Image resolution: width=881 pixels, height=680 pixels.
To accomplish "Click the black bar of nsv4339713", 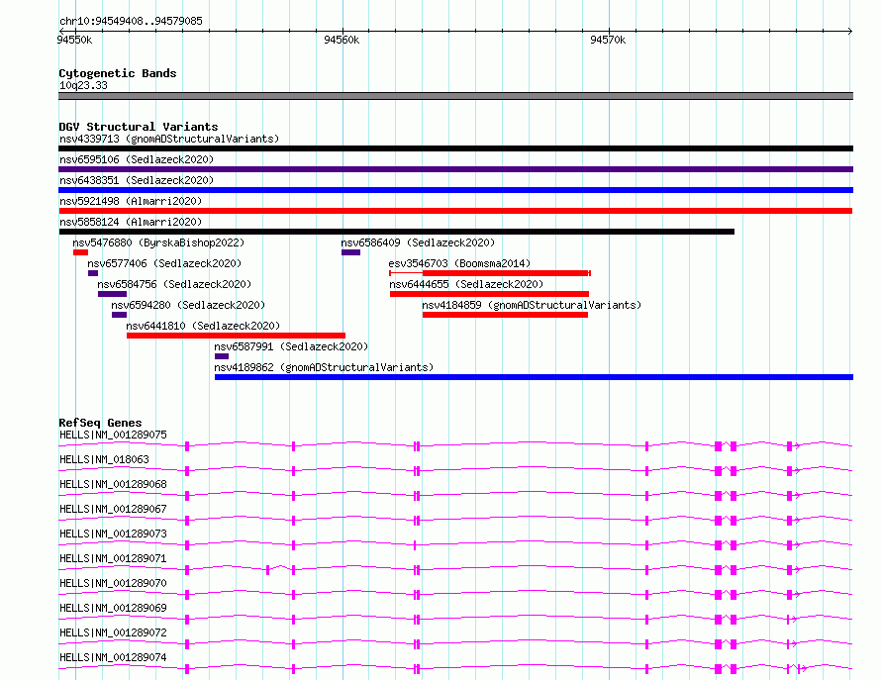I will (x=455, y=148).
